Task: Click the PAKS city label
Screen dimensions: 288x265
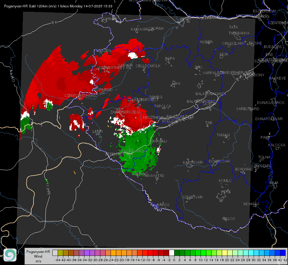Action: pos(265,138)
